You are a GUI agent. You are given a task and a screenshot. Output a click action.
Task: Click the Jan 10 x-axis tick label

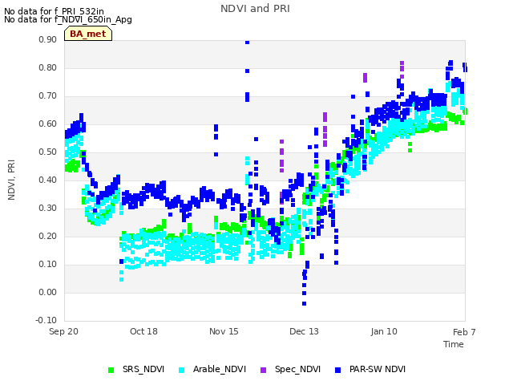[384, 331]
